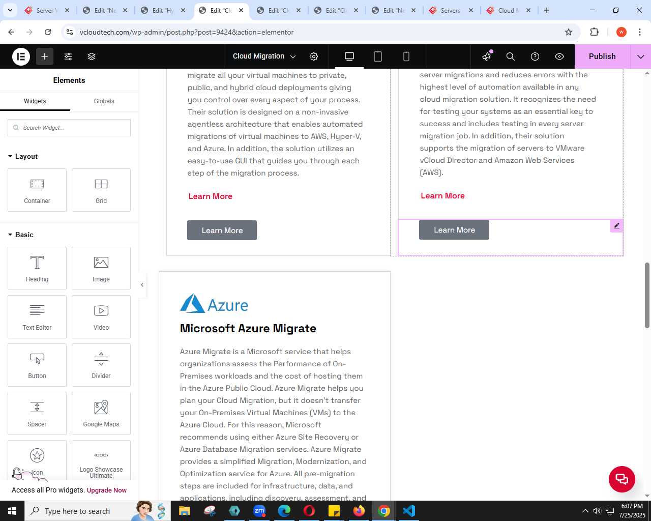Click the page vertical scrollbar thumb
The width and height of the screenshot is (651, 521).
pyautogui.click(x=647, y=295)
